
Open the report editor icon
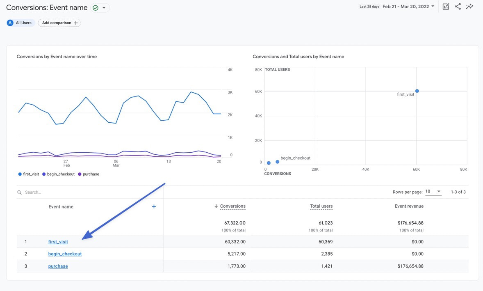446,6
